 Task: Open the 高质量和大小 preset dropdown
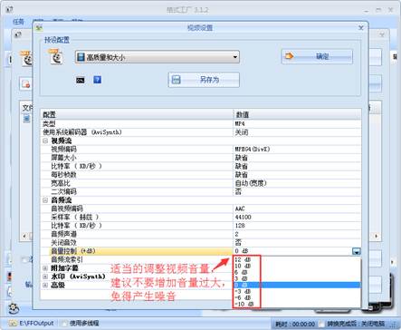158,57
